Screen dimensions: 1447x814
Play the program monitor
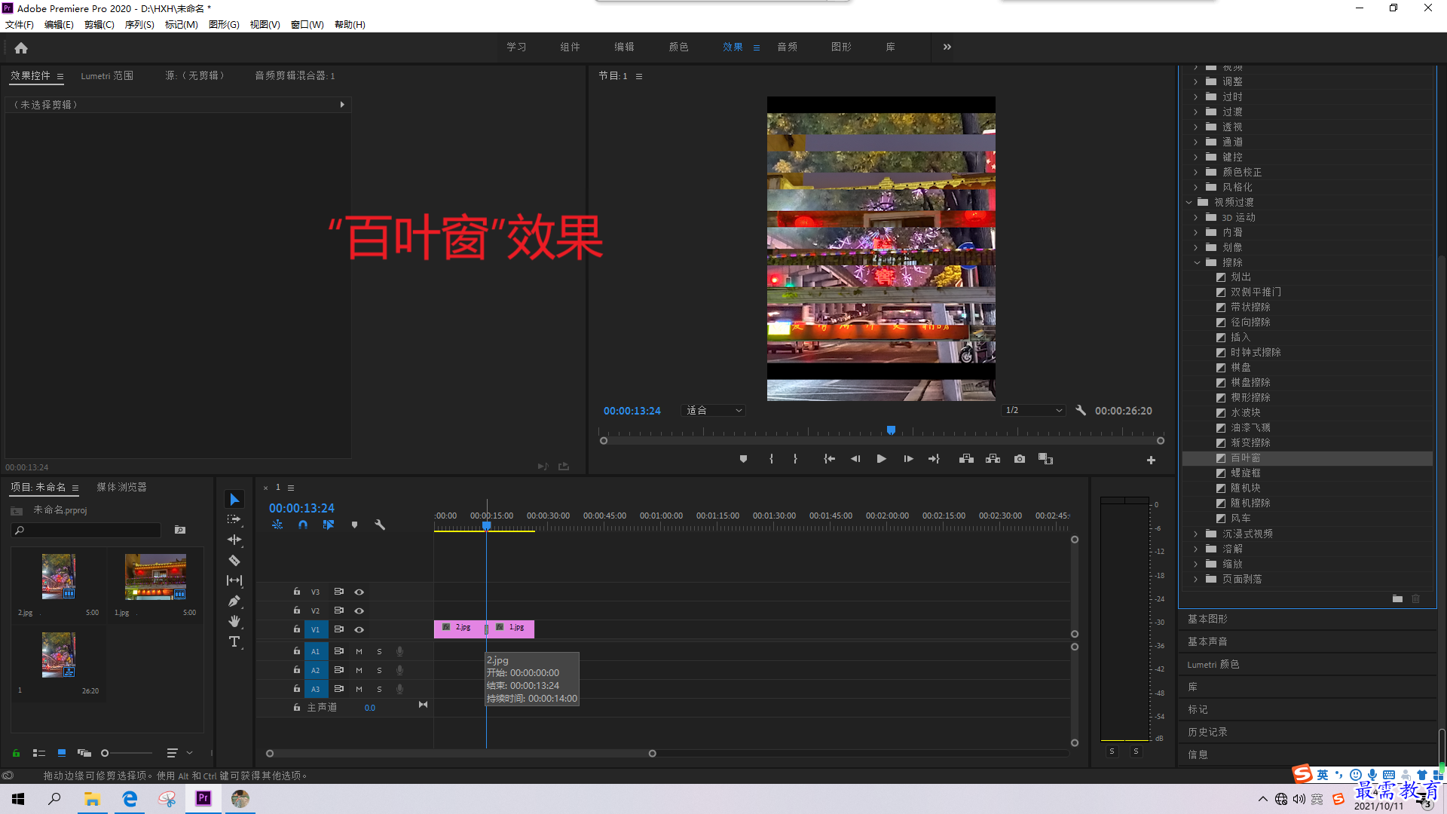[x=881, y=459]
